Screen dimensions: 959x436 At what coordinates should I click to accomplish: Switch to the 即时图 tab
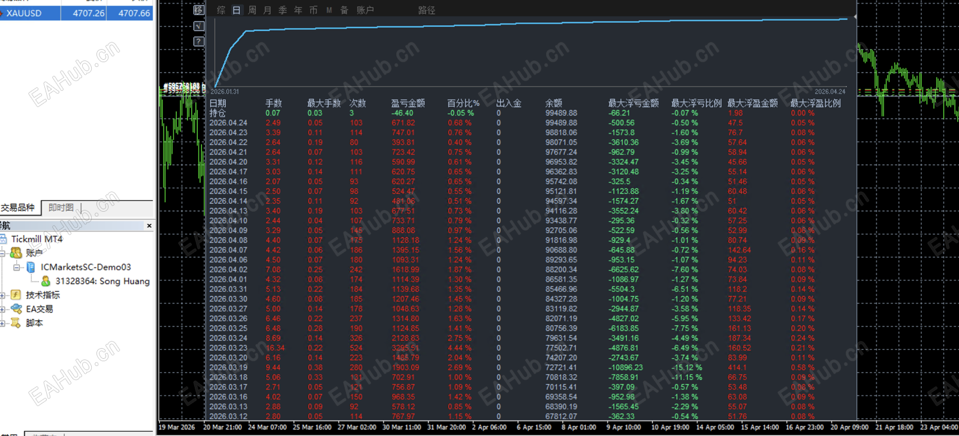click(61, 208)
